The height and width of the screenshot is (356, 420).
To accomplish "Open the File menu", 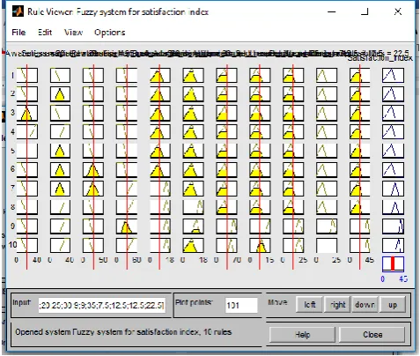I will tap(18, 32).
